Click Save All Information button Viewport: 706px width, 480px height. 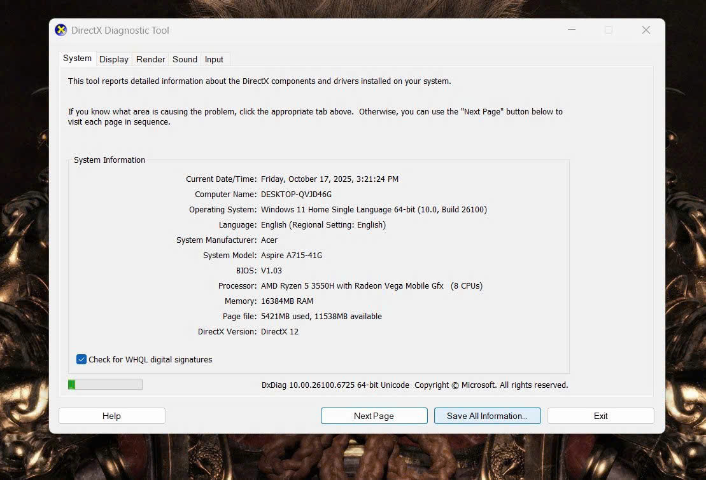487,416
